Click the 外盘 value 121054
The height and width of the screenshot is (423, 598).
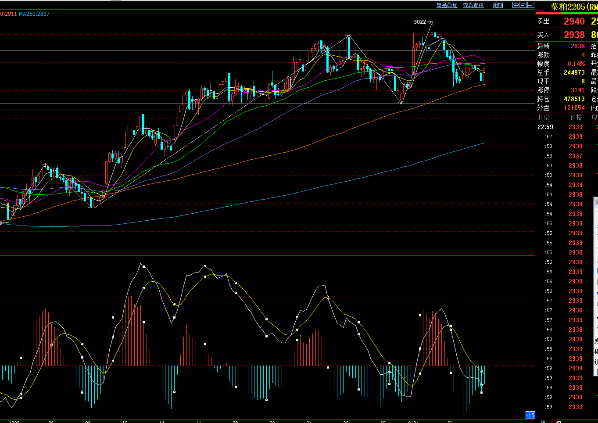(x=574, y=108)
